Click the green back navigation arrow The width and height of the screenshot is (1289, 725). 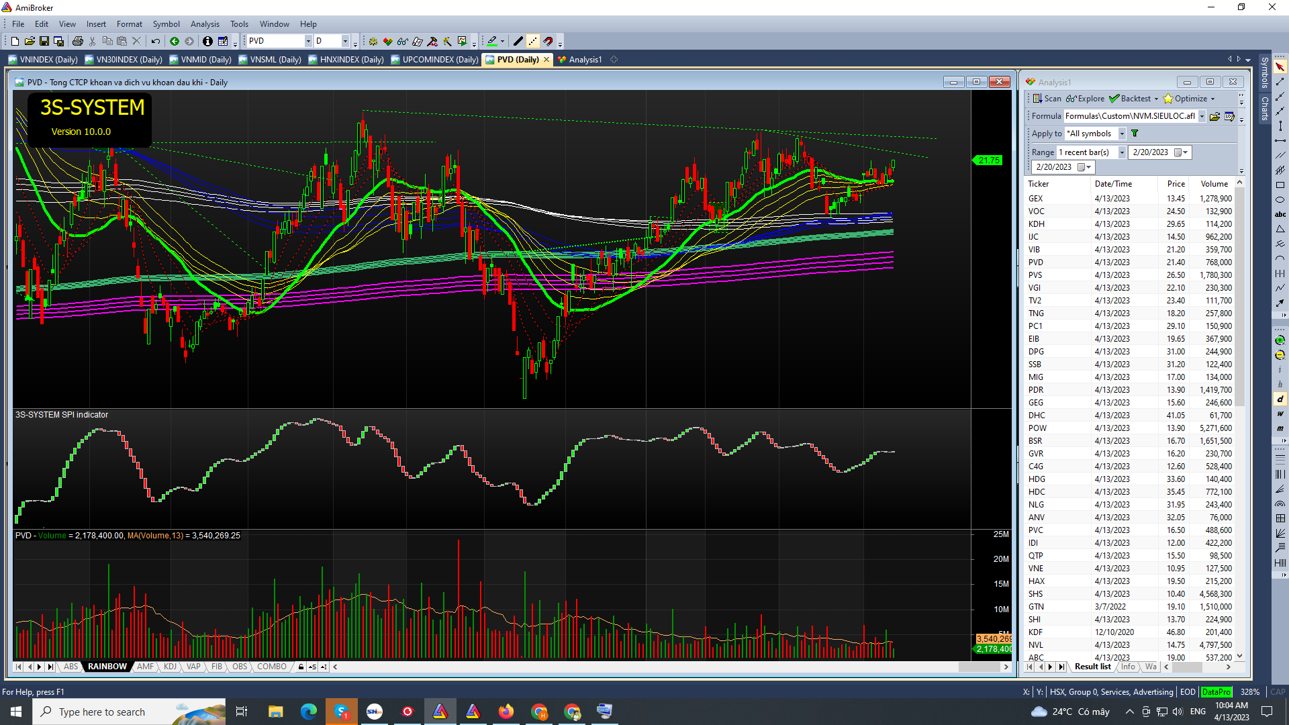coord(175,42)
